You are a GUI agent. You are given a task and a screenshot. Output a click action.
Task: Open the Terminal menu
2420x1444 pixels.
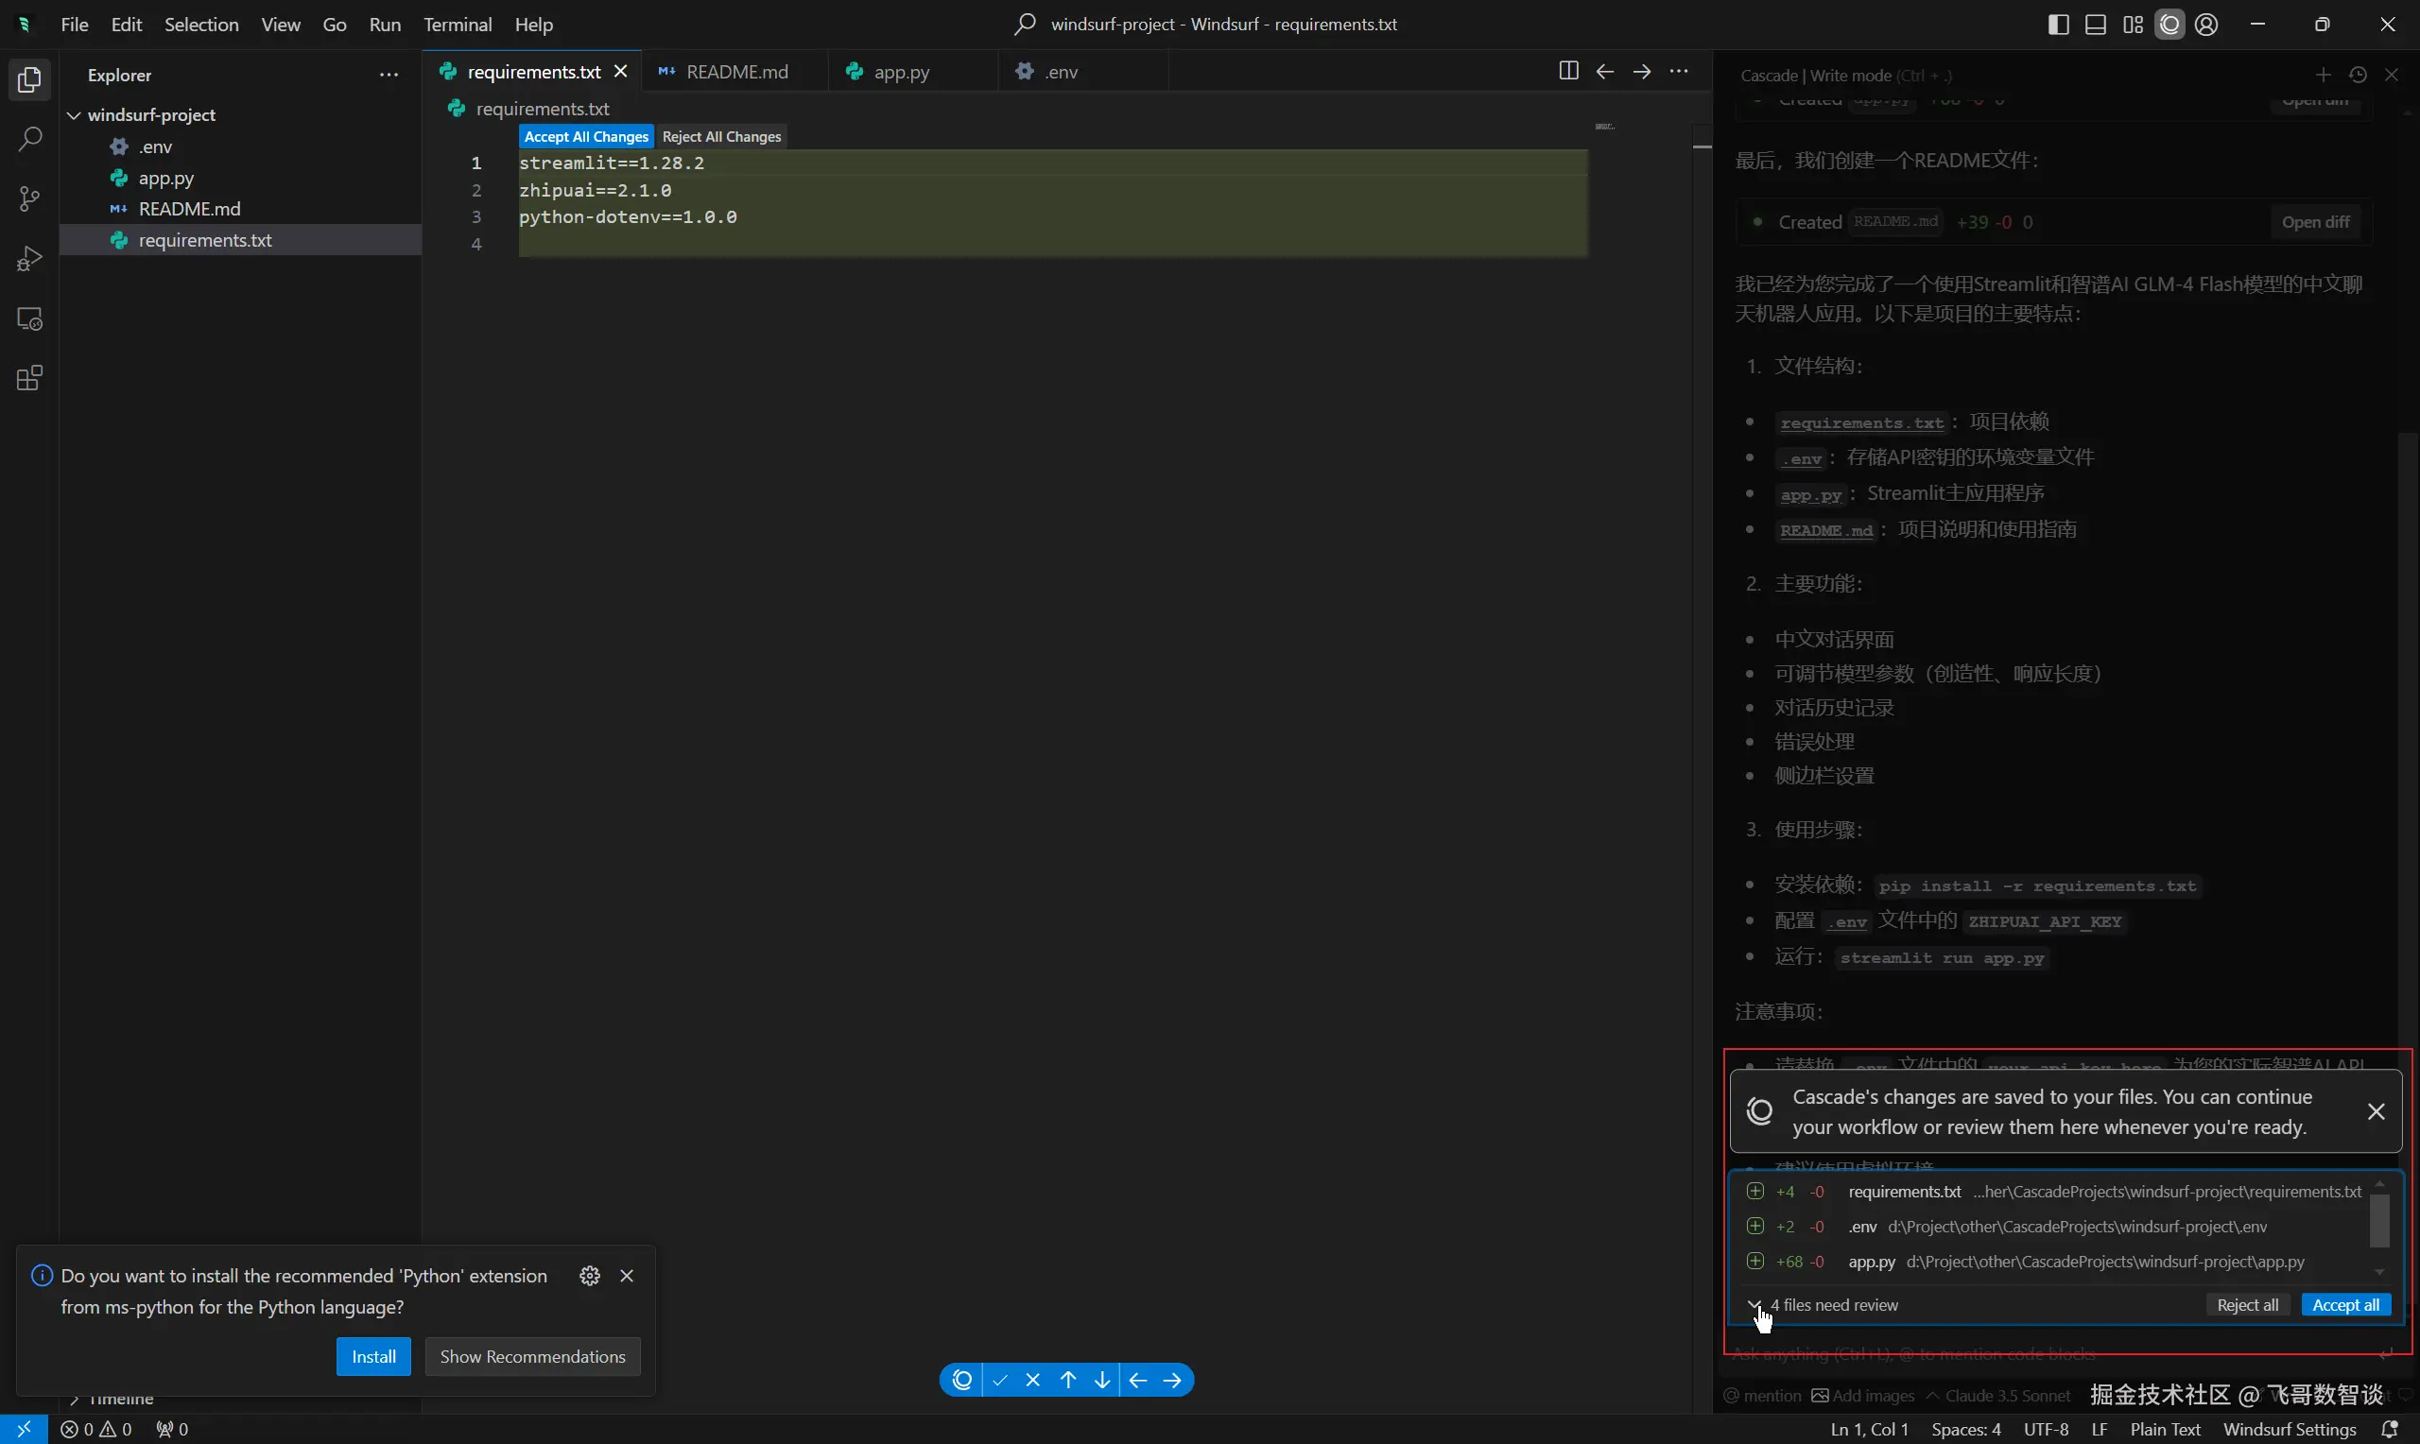point(457,25)
